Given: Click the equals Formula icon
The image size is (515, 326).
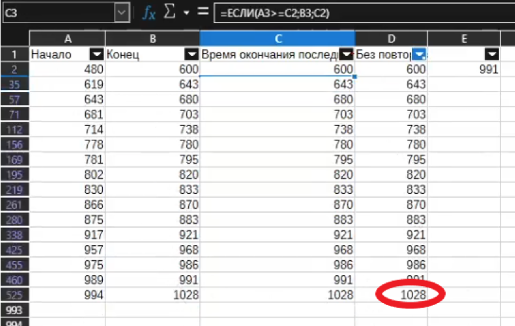Looking at the screenshot, I should point(203,12).
